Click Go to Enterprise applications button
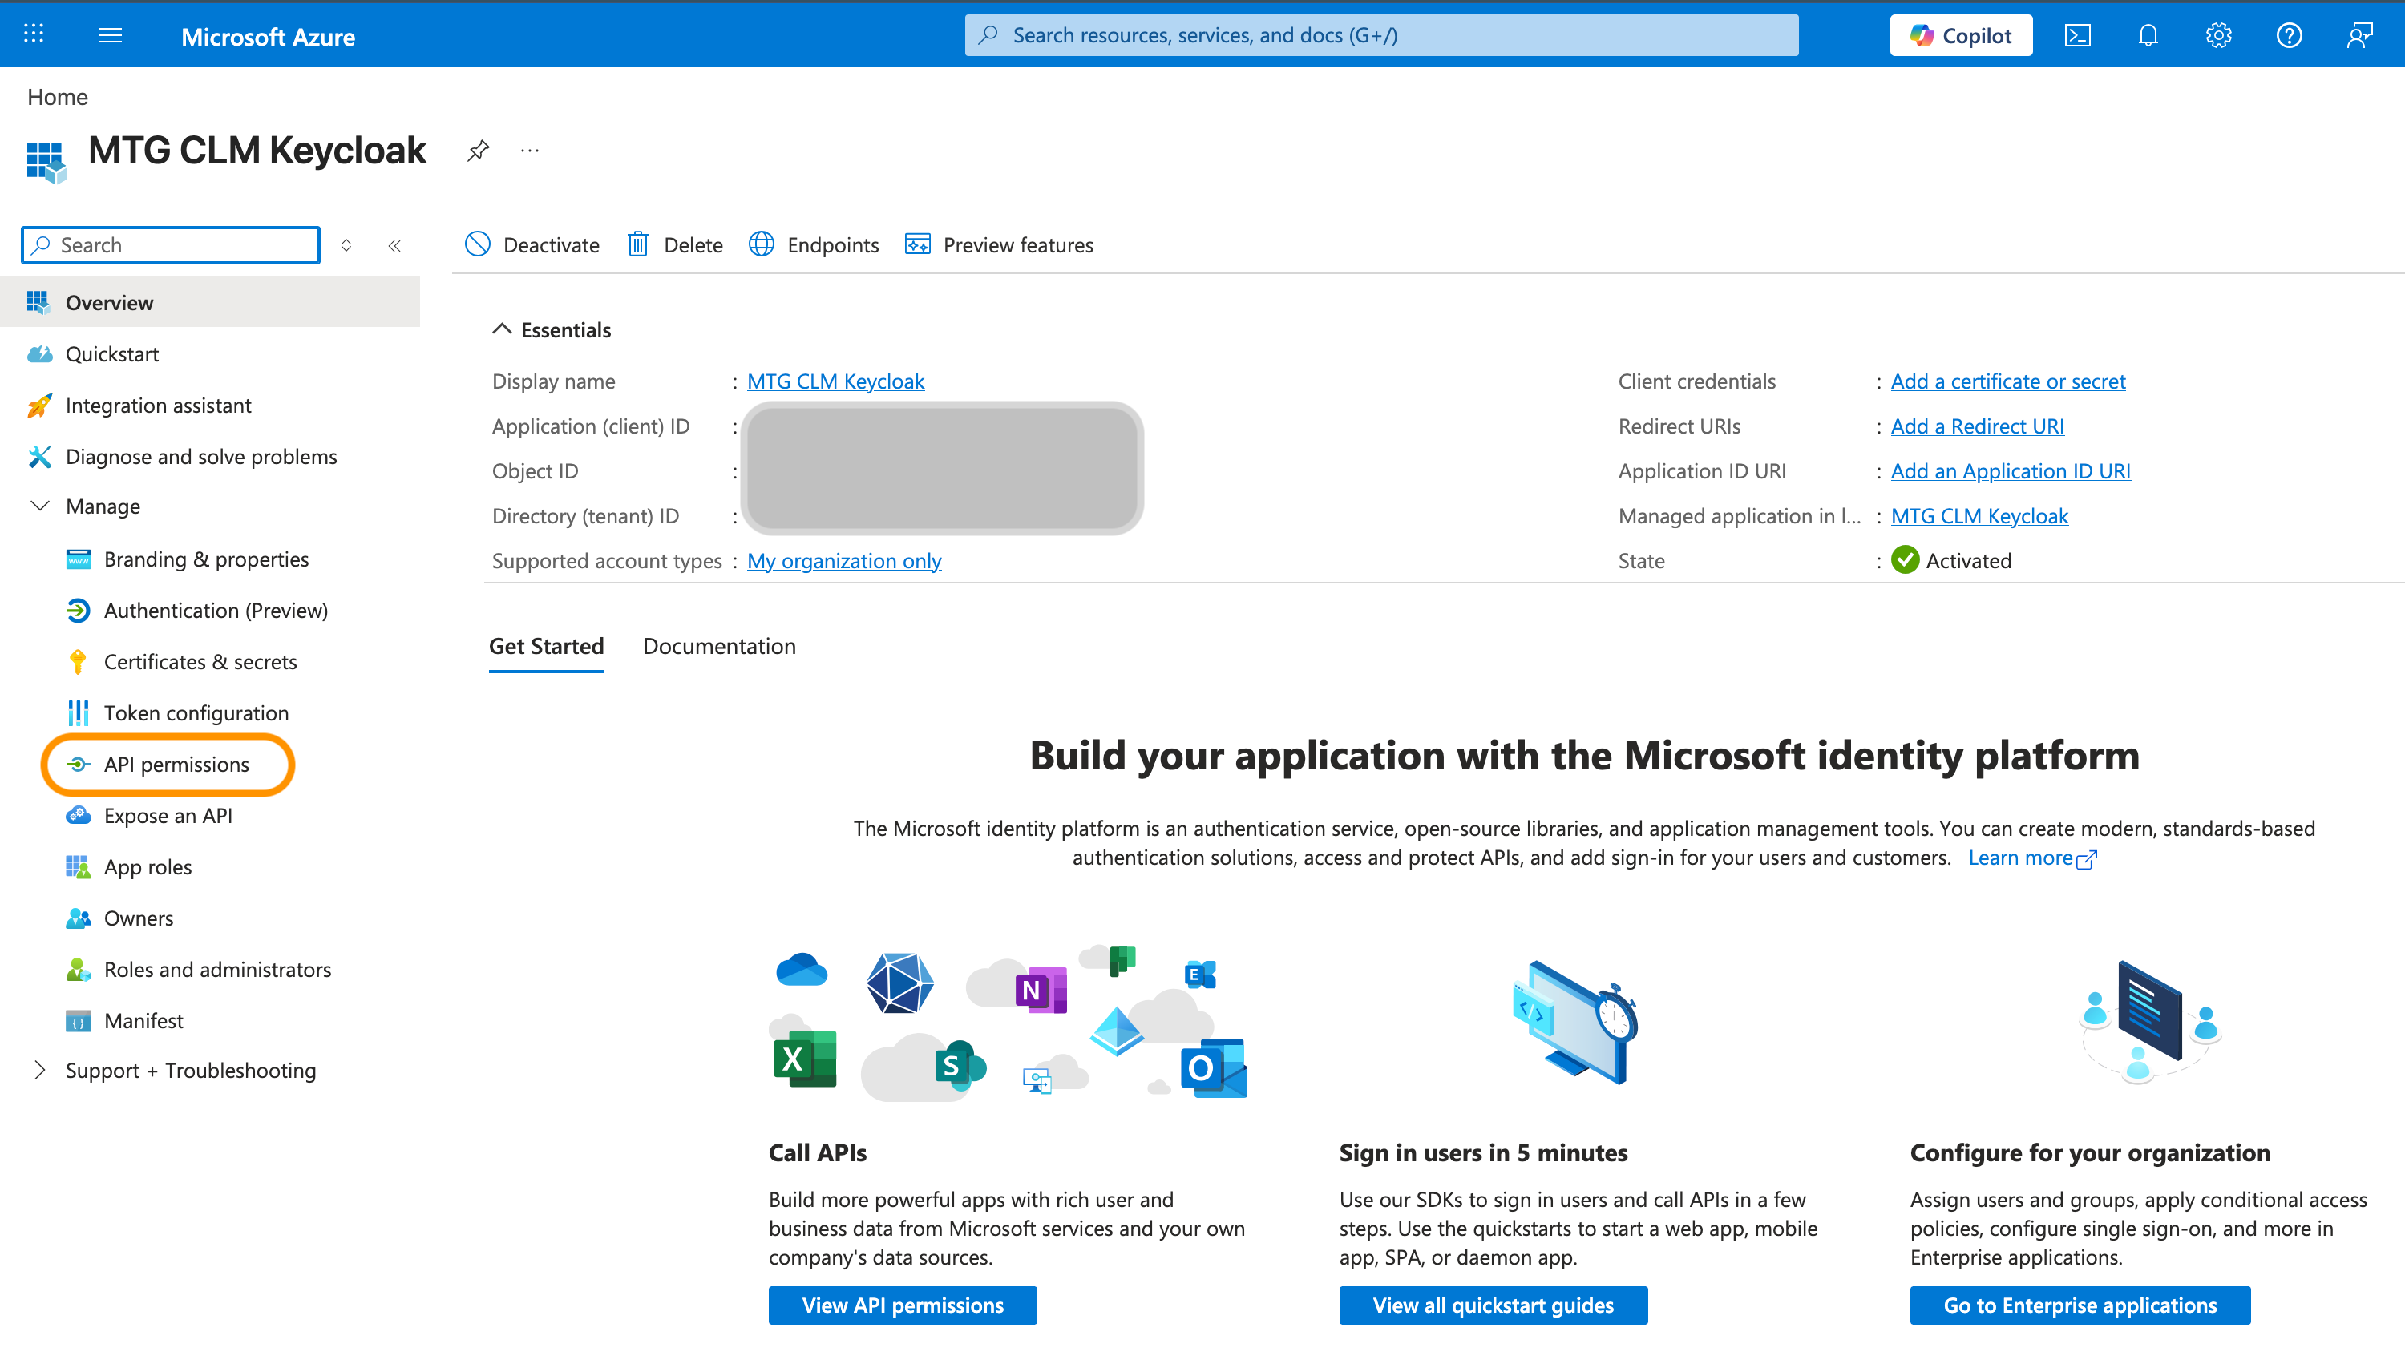This screenshot has width=2405, height=1364. (2080, 1306)
